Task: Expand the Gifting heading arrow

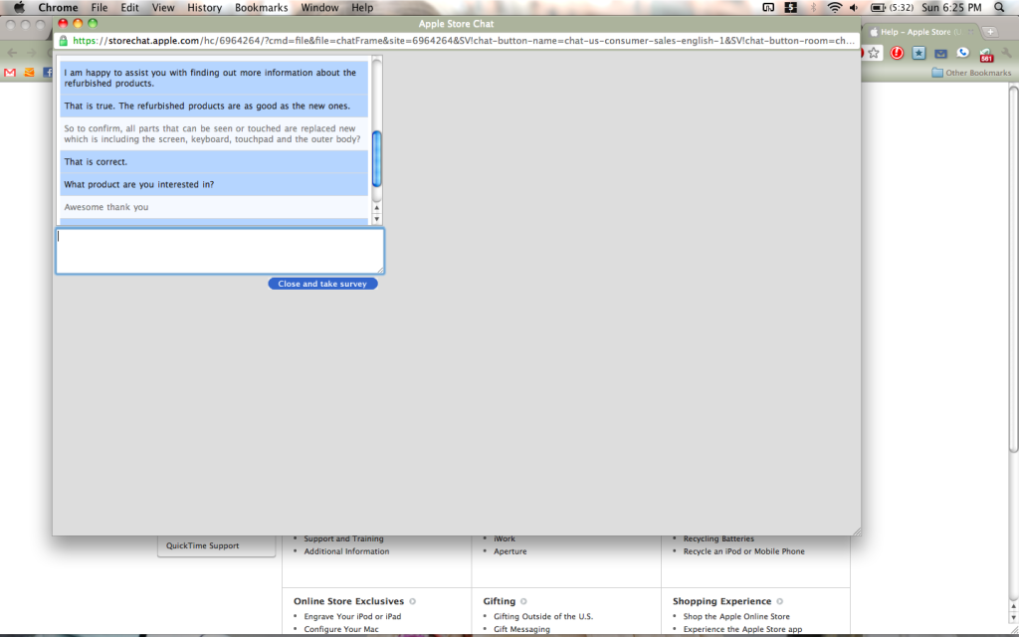Action: coord(523,601)
